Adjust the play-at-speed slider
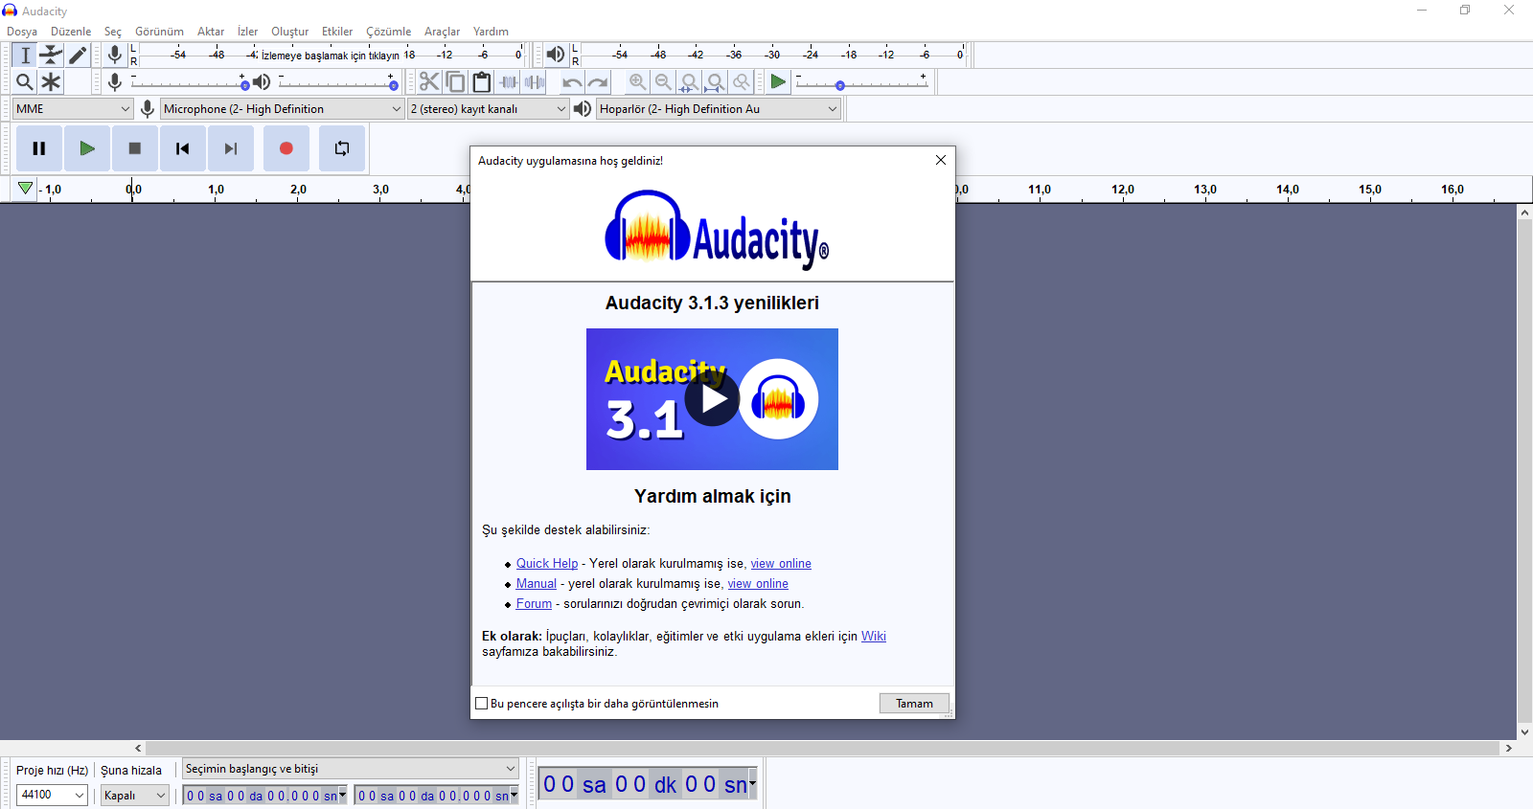 click(x=861, y=83)
